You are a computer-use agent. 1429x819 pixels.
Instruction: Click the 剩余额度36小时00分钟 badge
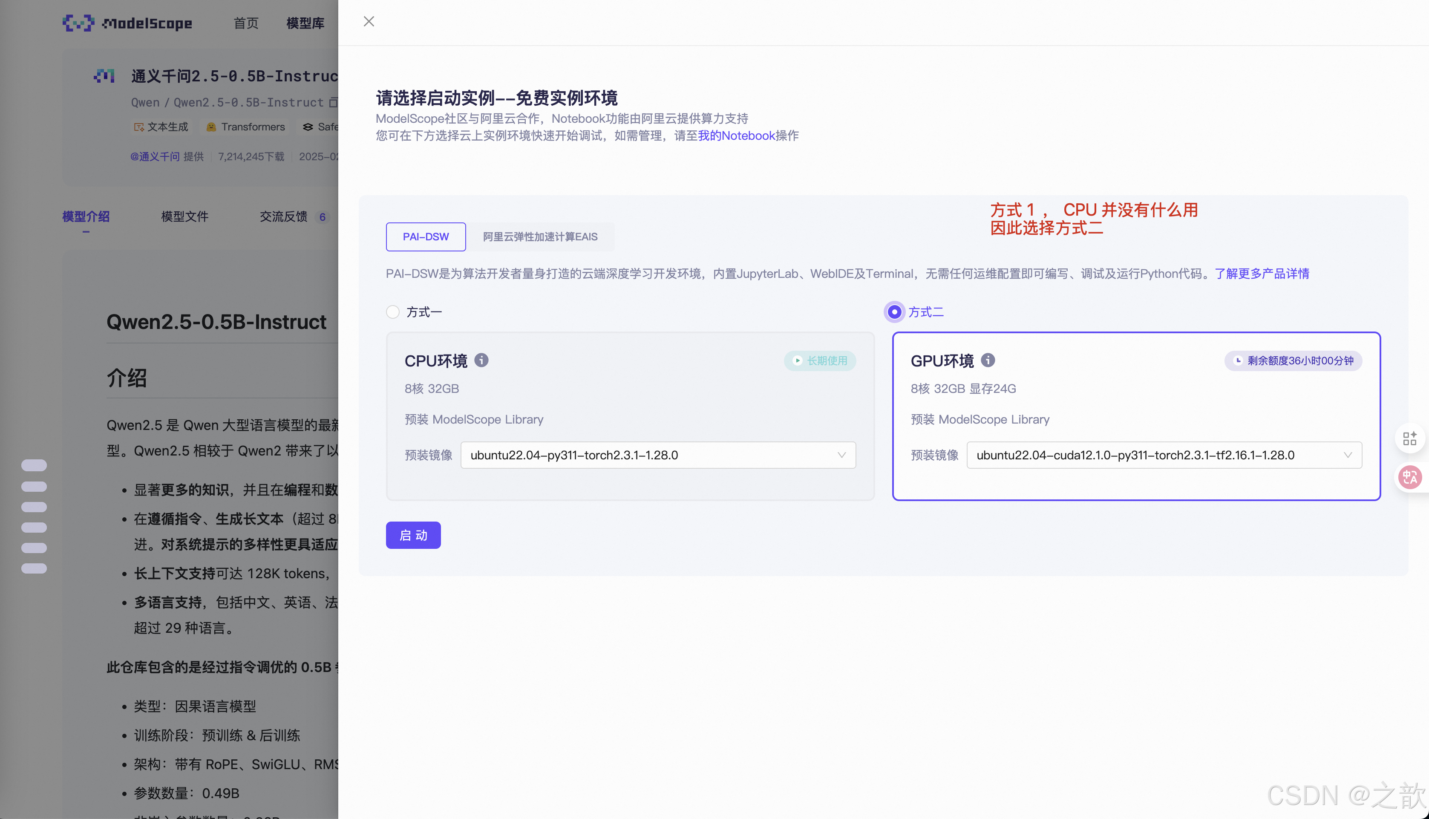(x=1293, y=360)
